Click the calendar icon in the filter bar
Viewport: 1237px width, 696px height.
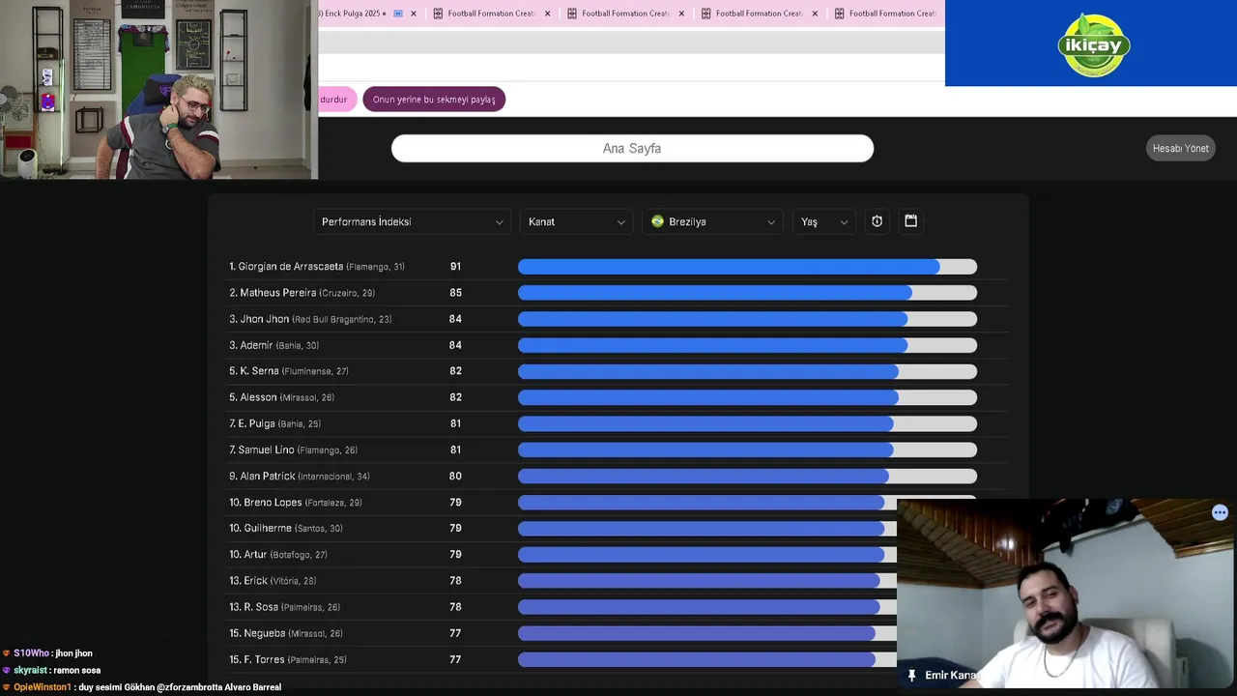point(910,221)
